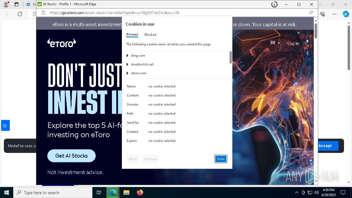This screenshot has height=198, width=352.
Task: Click the eToro page scrollbar up arrow
Action: pyautogui.click(x=316, y=21)
